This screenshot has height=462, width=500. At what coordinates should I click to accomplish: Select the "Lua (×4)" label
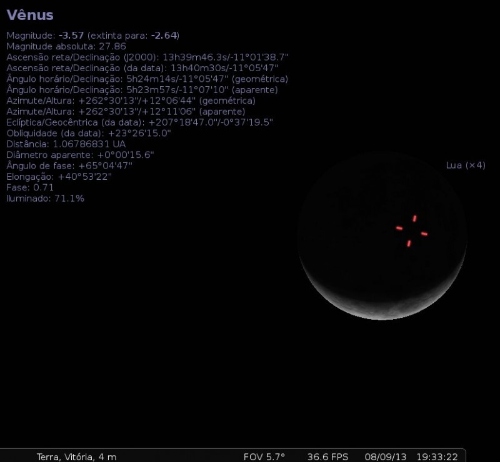(x=466, y=165)
